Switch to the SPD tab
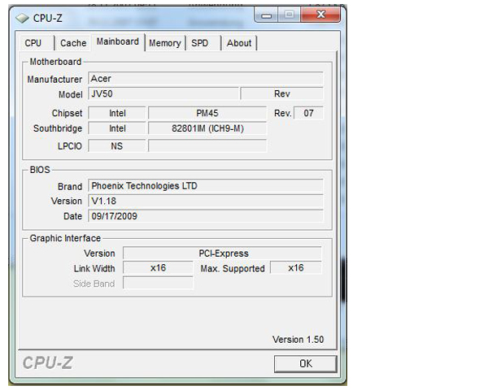Viewport: 488px width, 390px height. click(x=203, y=43)
